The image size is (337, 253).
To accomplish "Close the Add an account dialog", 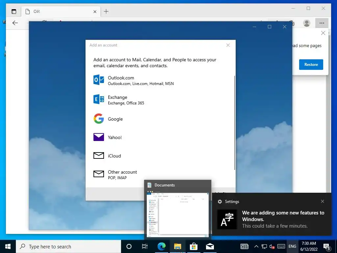I will point(228,45).
